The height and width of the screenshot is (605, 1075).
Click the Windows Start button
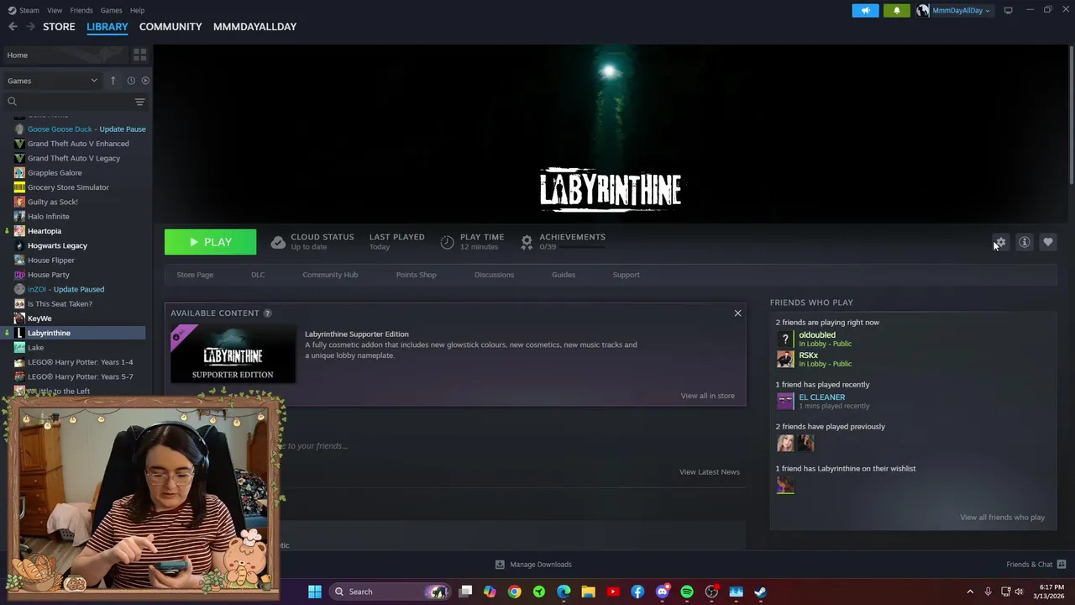315,592
